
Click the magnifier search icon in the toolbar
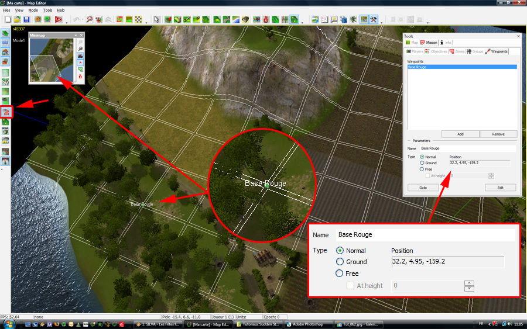point(90,19)
